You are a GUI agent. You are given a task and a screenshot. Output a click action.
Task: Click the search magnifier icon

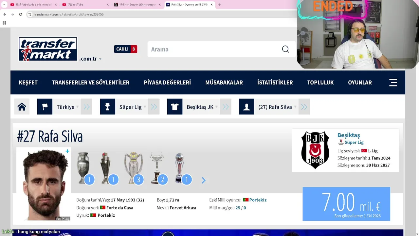[285, 49]
